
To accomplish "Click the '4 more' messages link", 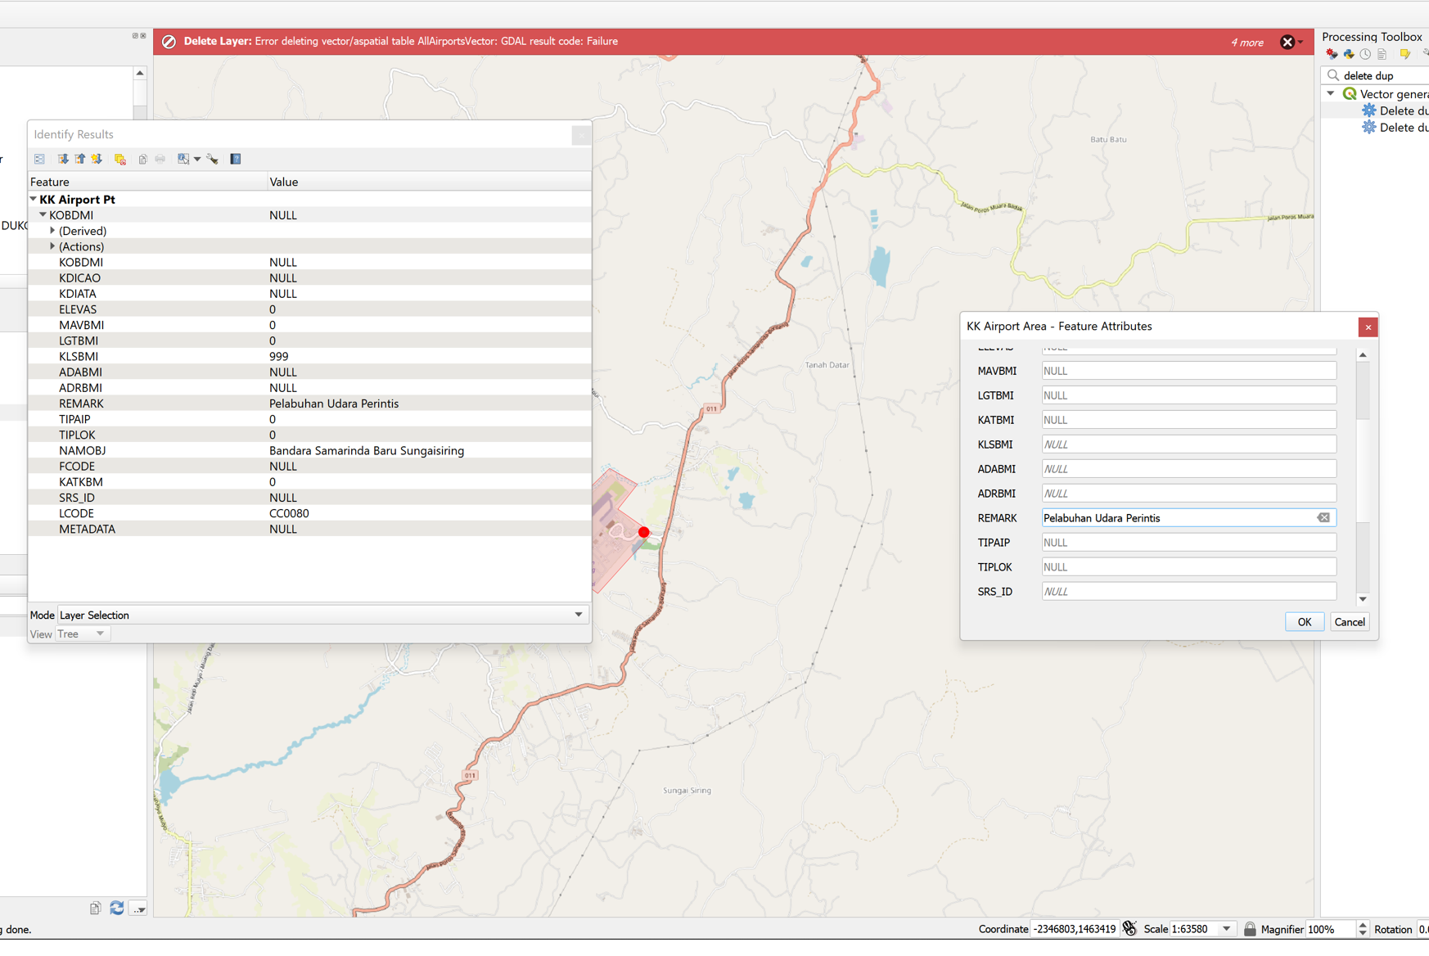I will pyautogui.click(x=1246, y=43).
